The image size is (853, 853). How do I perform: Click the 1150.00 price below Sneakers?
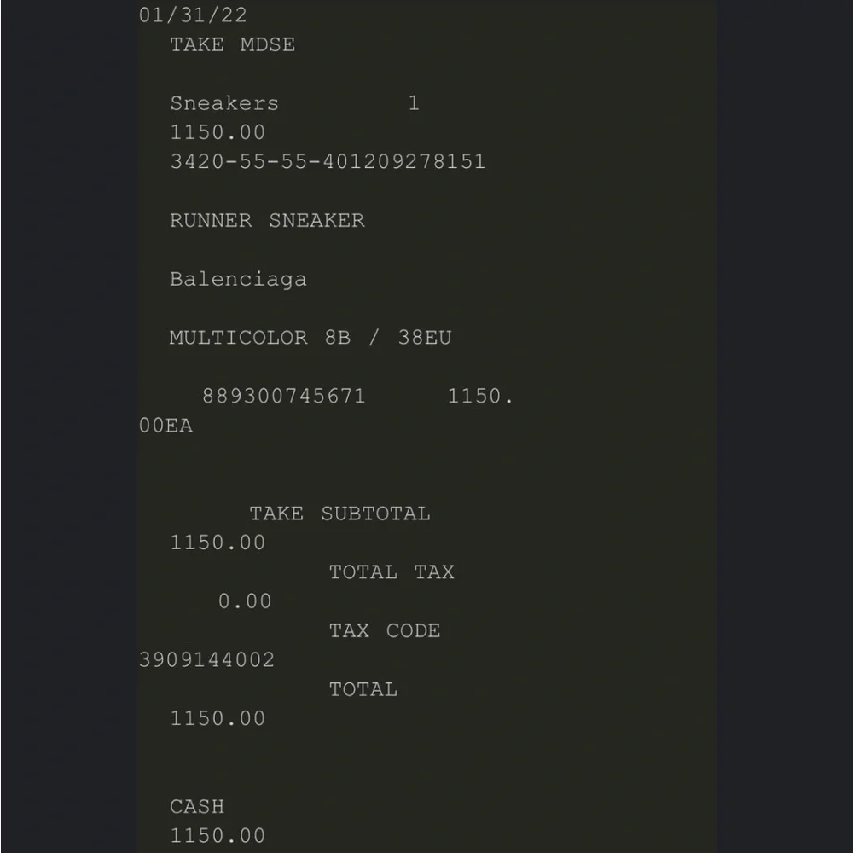[x=218, y=133]
